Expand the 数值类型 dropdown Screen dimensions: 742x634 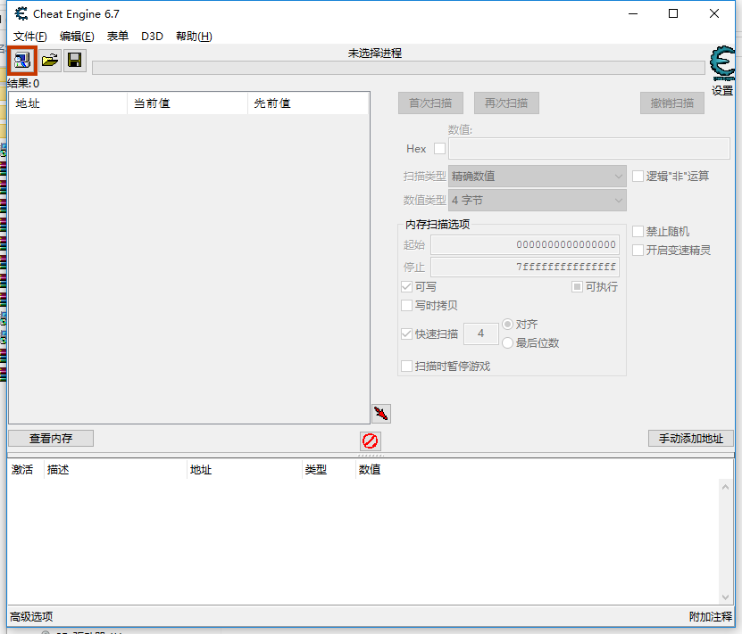click(538, 201)
